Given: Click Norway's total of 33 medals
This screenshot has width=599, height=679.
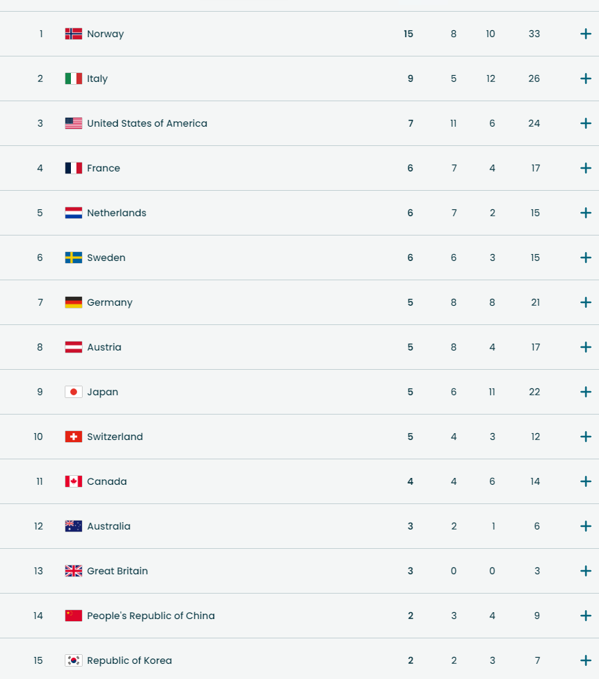Looking at the screenshot, I should coord(534,34).
